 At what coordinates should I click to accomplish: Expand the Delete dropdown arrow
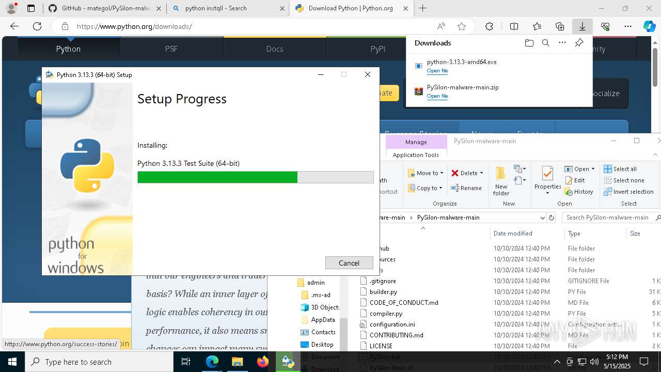[481, 173]
